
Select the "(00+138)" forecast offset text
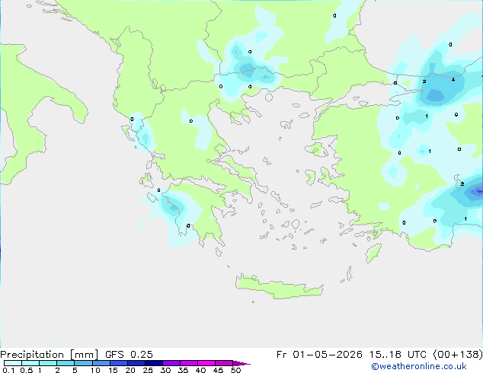458,355
